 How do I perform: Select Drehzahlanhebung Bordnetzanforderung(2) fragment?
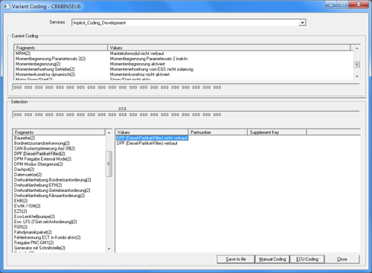(53, 180)
